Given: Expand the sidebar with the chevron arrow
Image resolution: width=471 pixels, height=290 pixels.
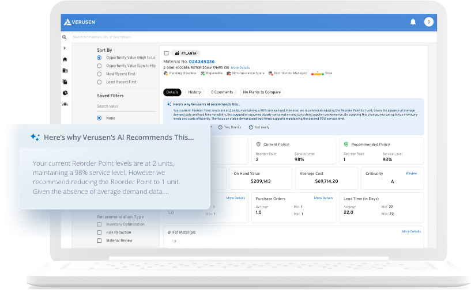Looking at the screenshot, I should pyautogui.click(x=65, y=48).
